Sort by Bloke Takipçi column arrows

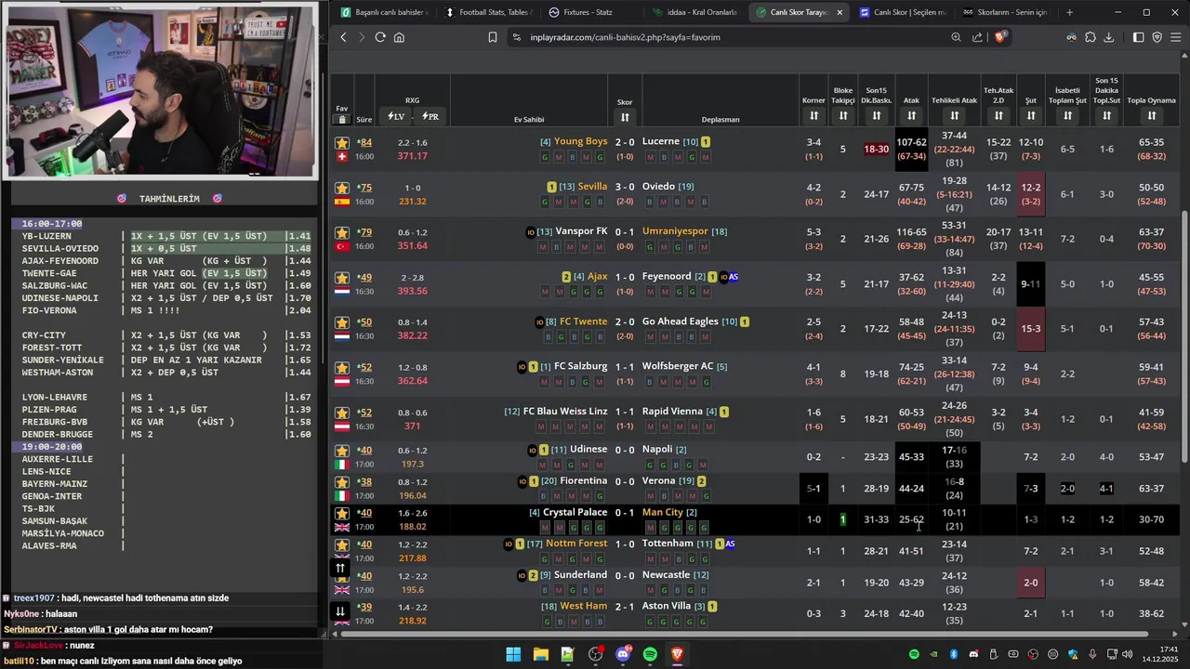tap(843, 115)
